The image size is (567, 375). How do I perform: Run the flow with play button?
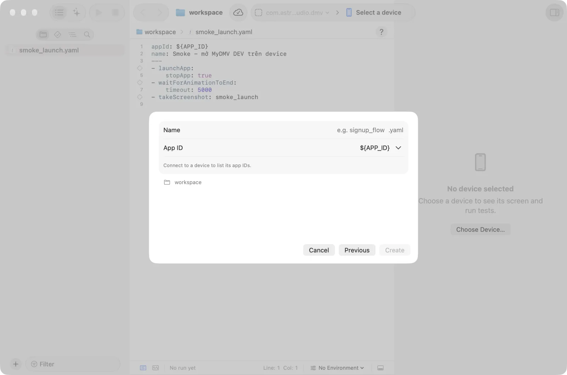[x=99, y=12]
